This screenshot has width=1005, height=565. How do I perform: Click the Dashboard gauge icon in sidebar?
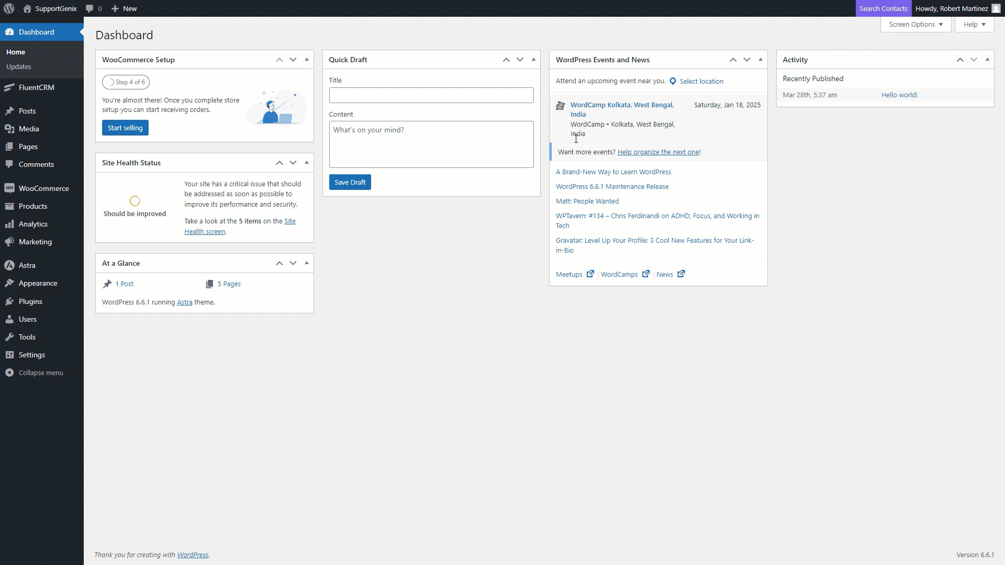click(x=9, y=32)
